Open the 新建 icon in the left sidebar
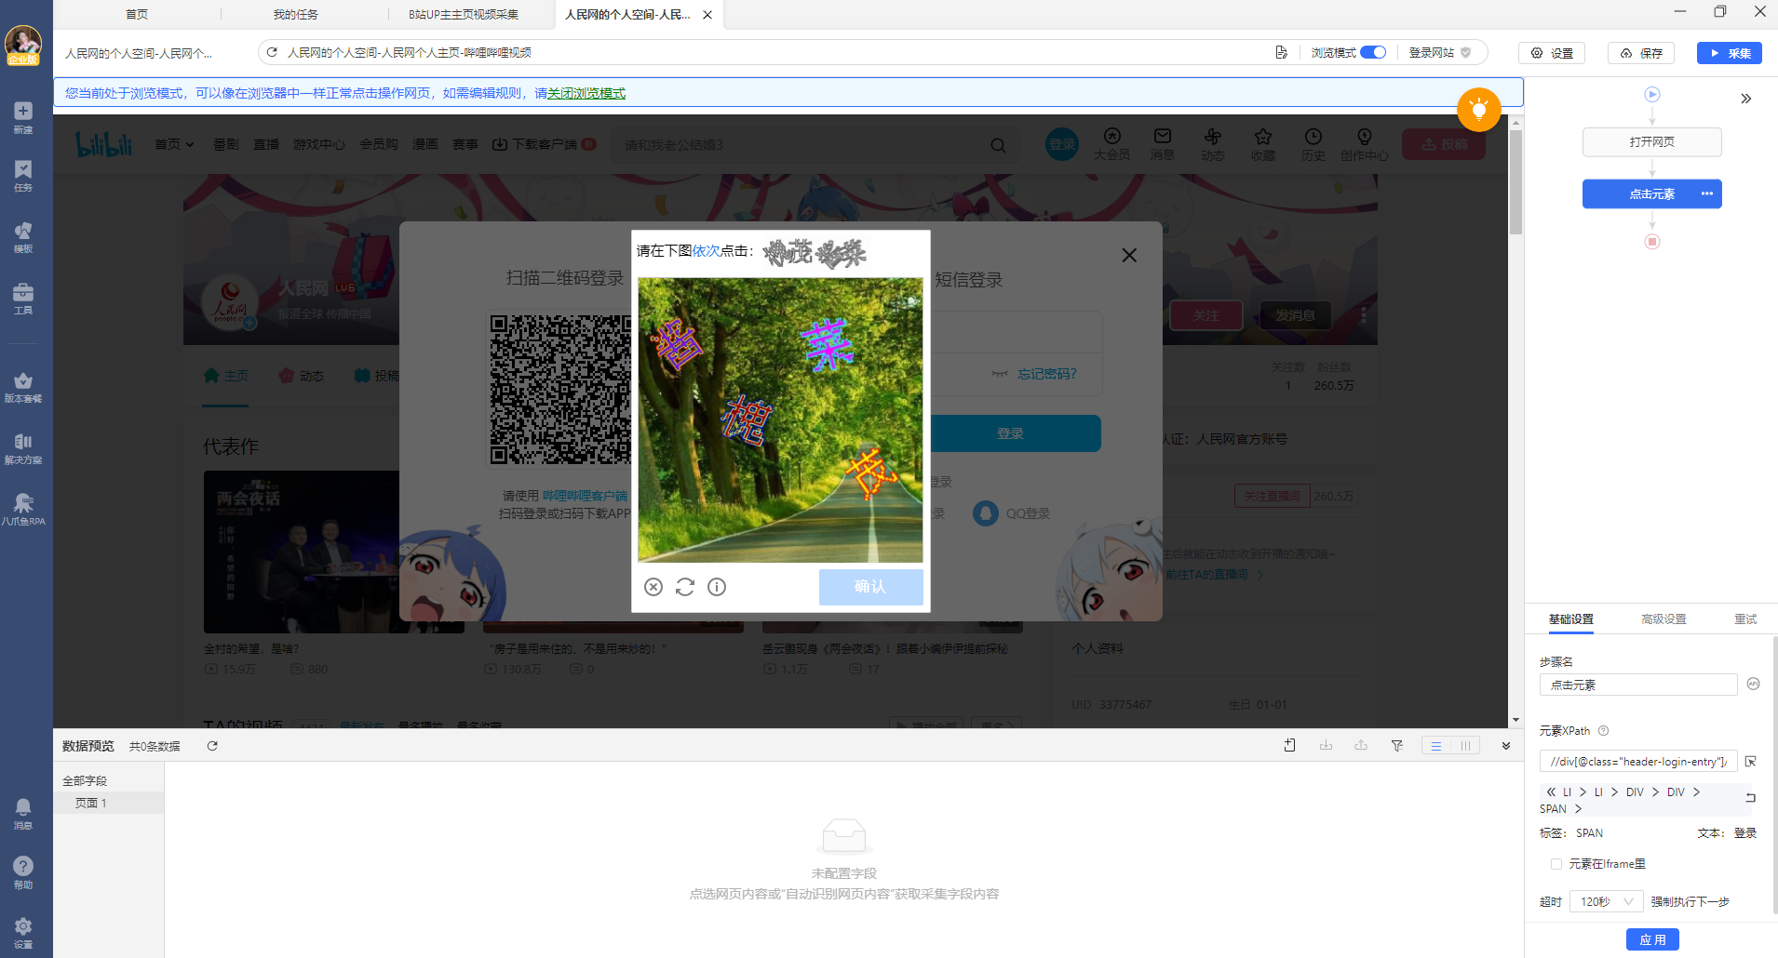 click(x=23, y=117)
